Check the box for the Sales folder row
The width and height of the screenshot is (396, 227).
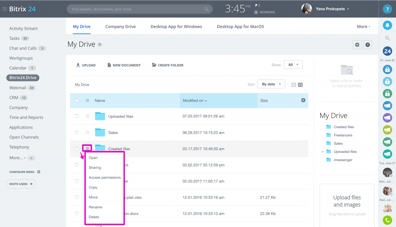[77, 132]
